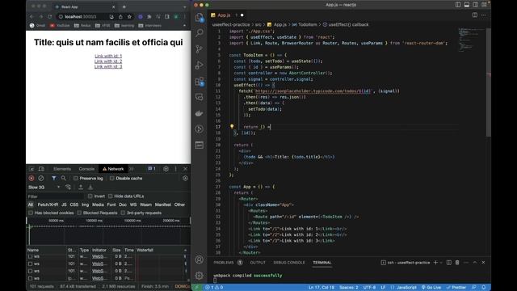Reload the page in the browser
Image resolution: width=517 pixels, height=291 pixels.
click(50, 16)
